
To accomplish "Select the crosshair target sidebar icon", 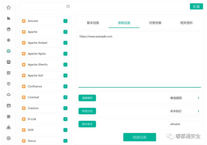I will [8, 40].
